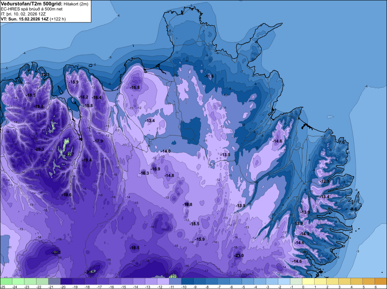Click the -21.0 temperature label

pos(239,255)
